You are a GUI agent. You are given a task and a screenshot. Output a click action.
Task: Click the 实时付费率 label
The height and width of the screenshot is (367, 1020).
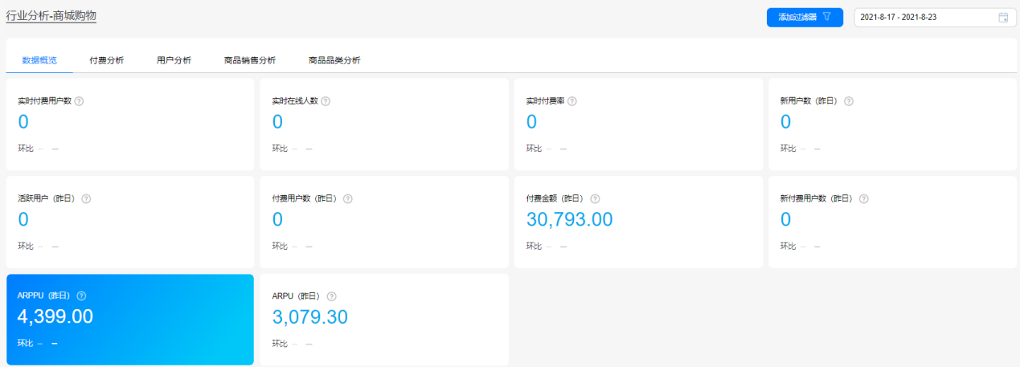tap(546, 101)
